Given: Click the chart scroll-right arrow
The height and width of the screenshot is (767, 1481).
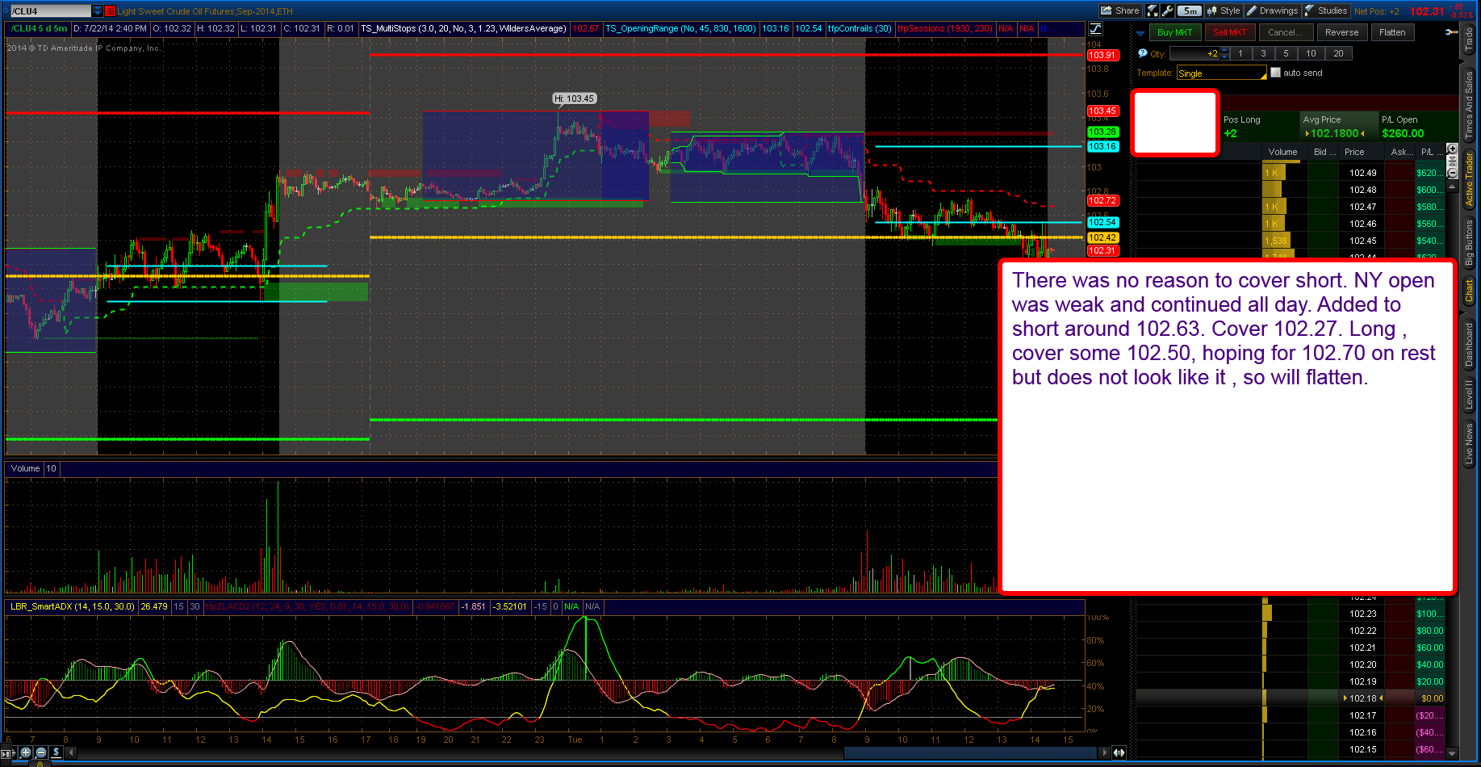Looking at the screenshot, I should pos(1105,752).
